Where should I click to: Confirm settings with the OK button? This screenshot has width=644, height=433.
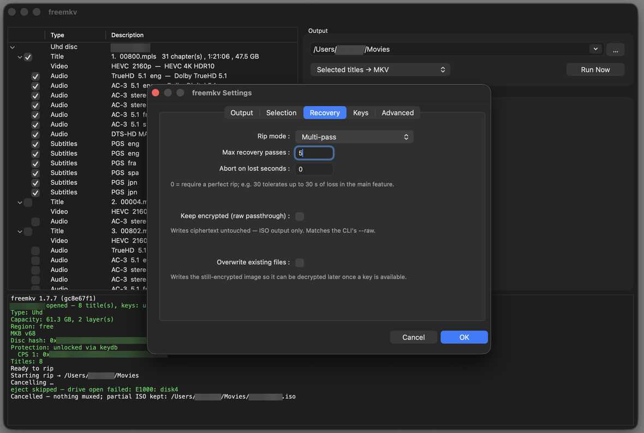[x=464, y=337]
